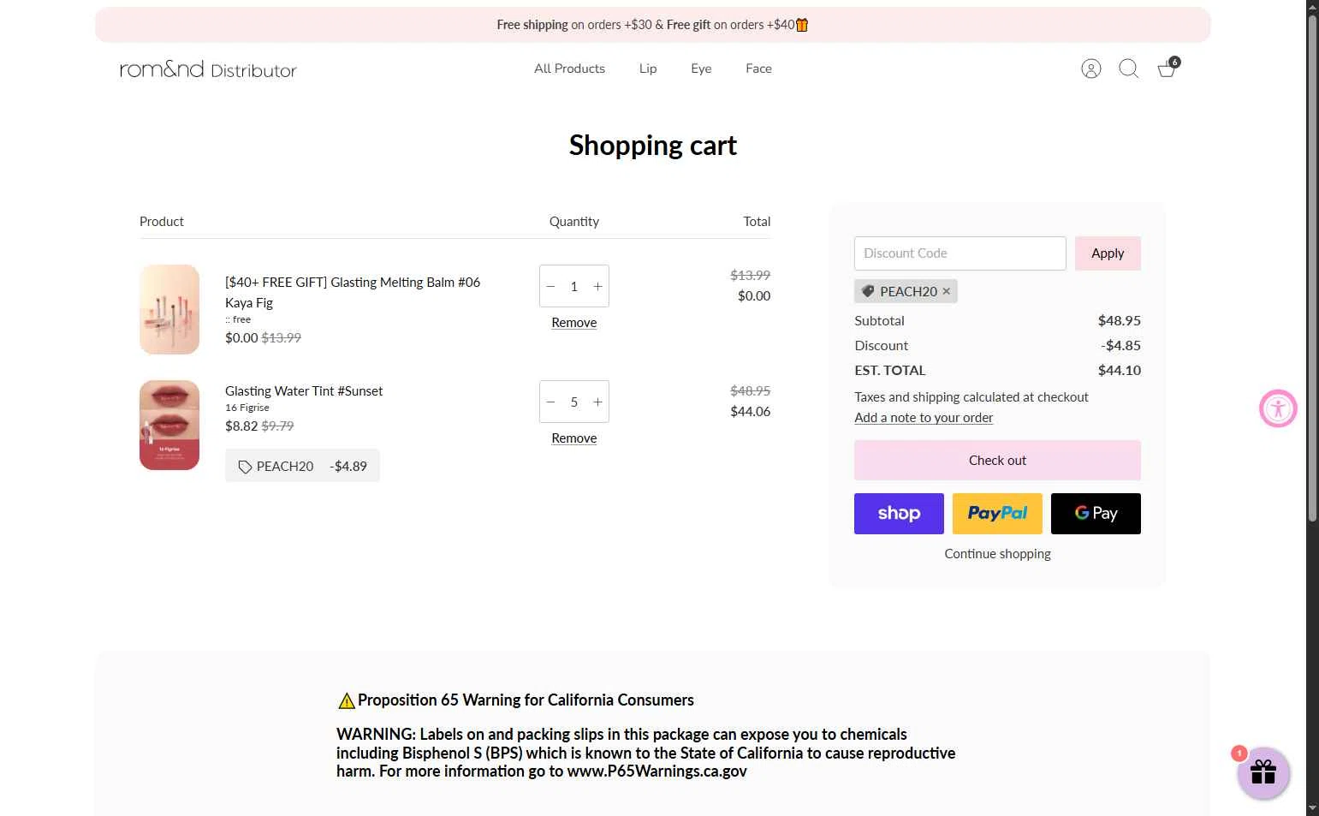Image resolution: width=1319 pixels, height=816 pixels.
Task: Select the Melting Balm quantity value 1
Action: (574, 286)
